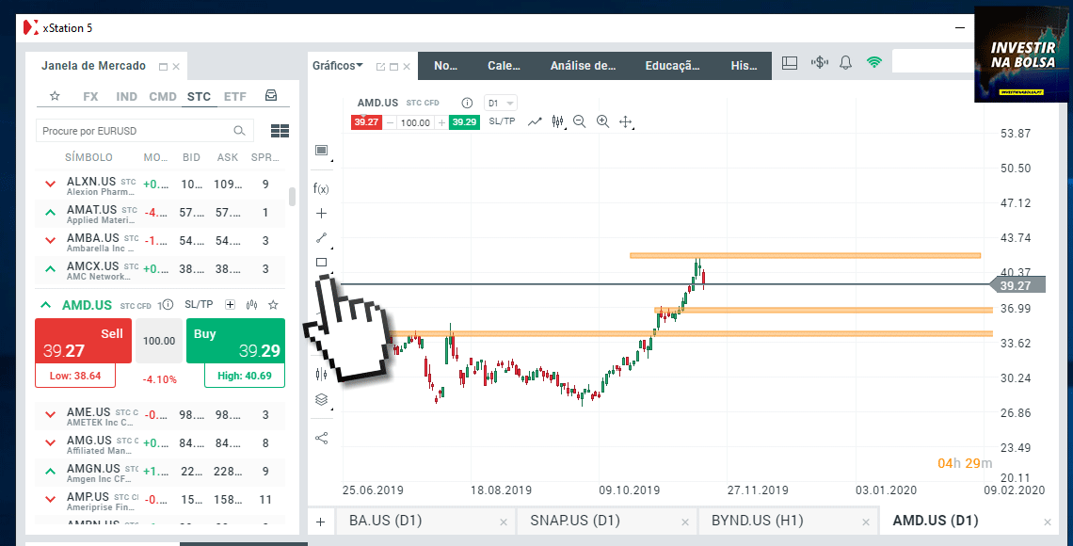This screenshot has width=1073, height=546.
Task: Open the f(x) indicators tool
Action: click(321, 188)
